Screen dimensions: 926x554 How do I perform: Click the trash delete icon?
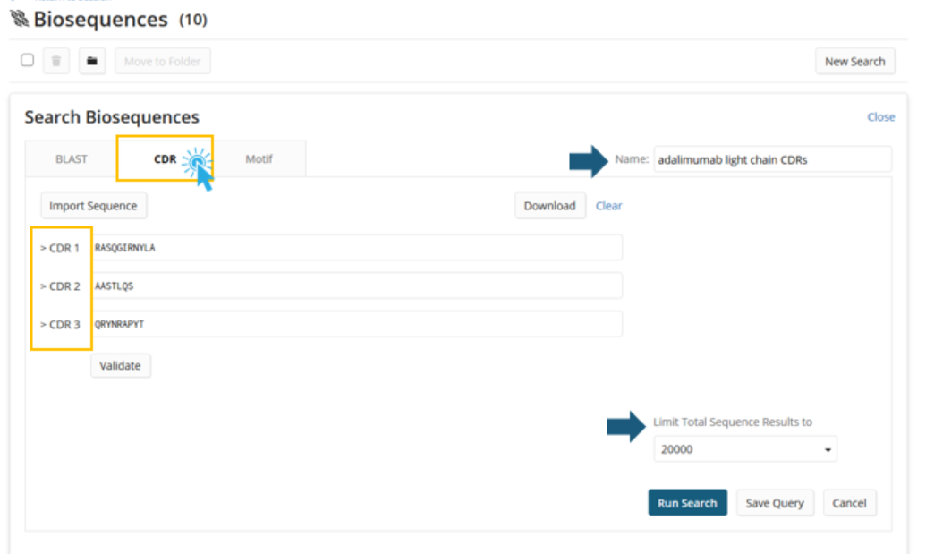click(56, 61)
